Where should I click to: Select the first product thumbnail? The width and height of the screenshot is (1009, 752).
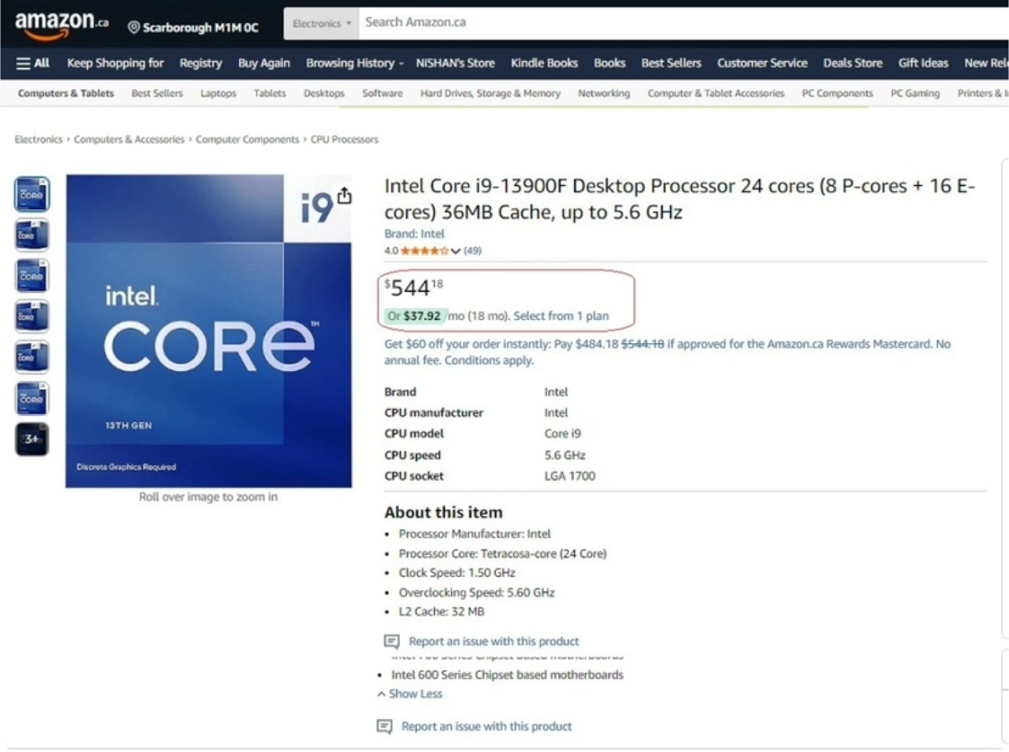click(32, 194)
